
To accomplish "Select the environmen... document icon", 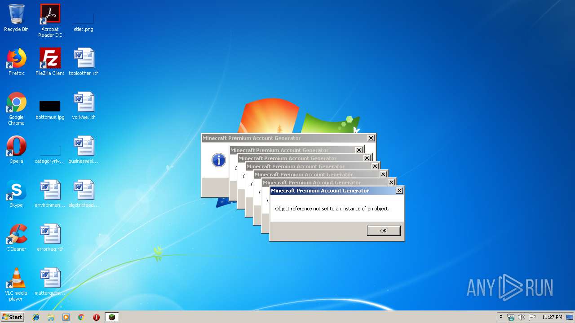I will click(50, 194).
